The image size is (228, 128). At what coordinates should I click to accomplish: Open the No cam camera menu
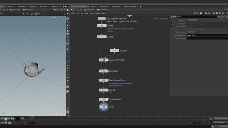[61, 17]
